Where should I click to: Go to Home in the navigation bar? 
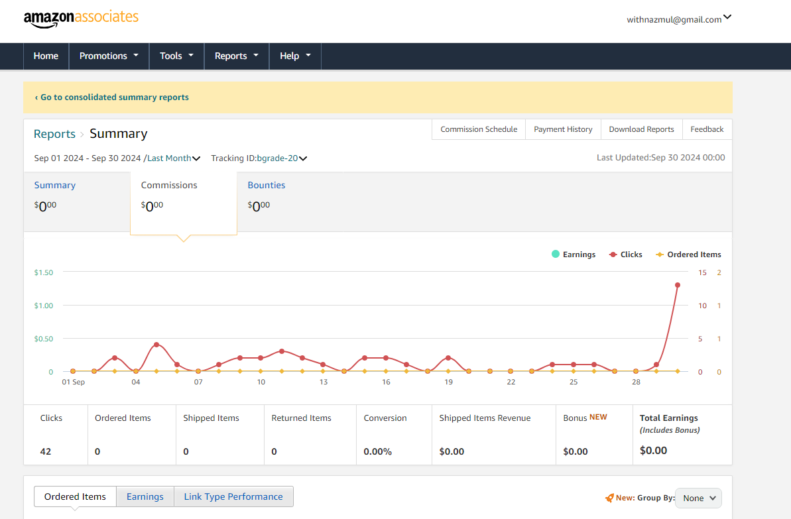pos(46,56)
